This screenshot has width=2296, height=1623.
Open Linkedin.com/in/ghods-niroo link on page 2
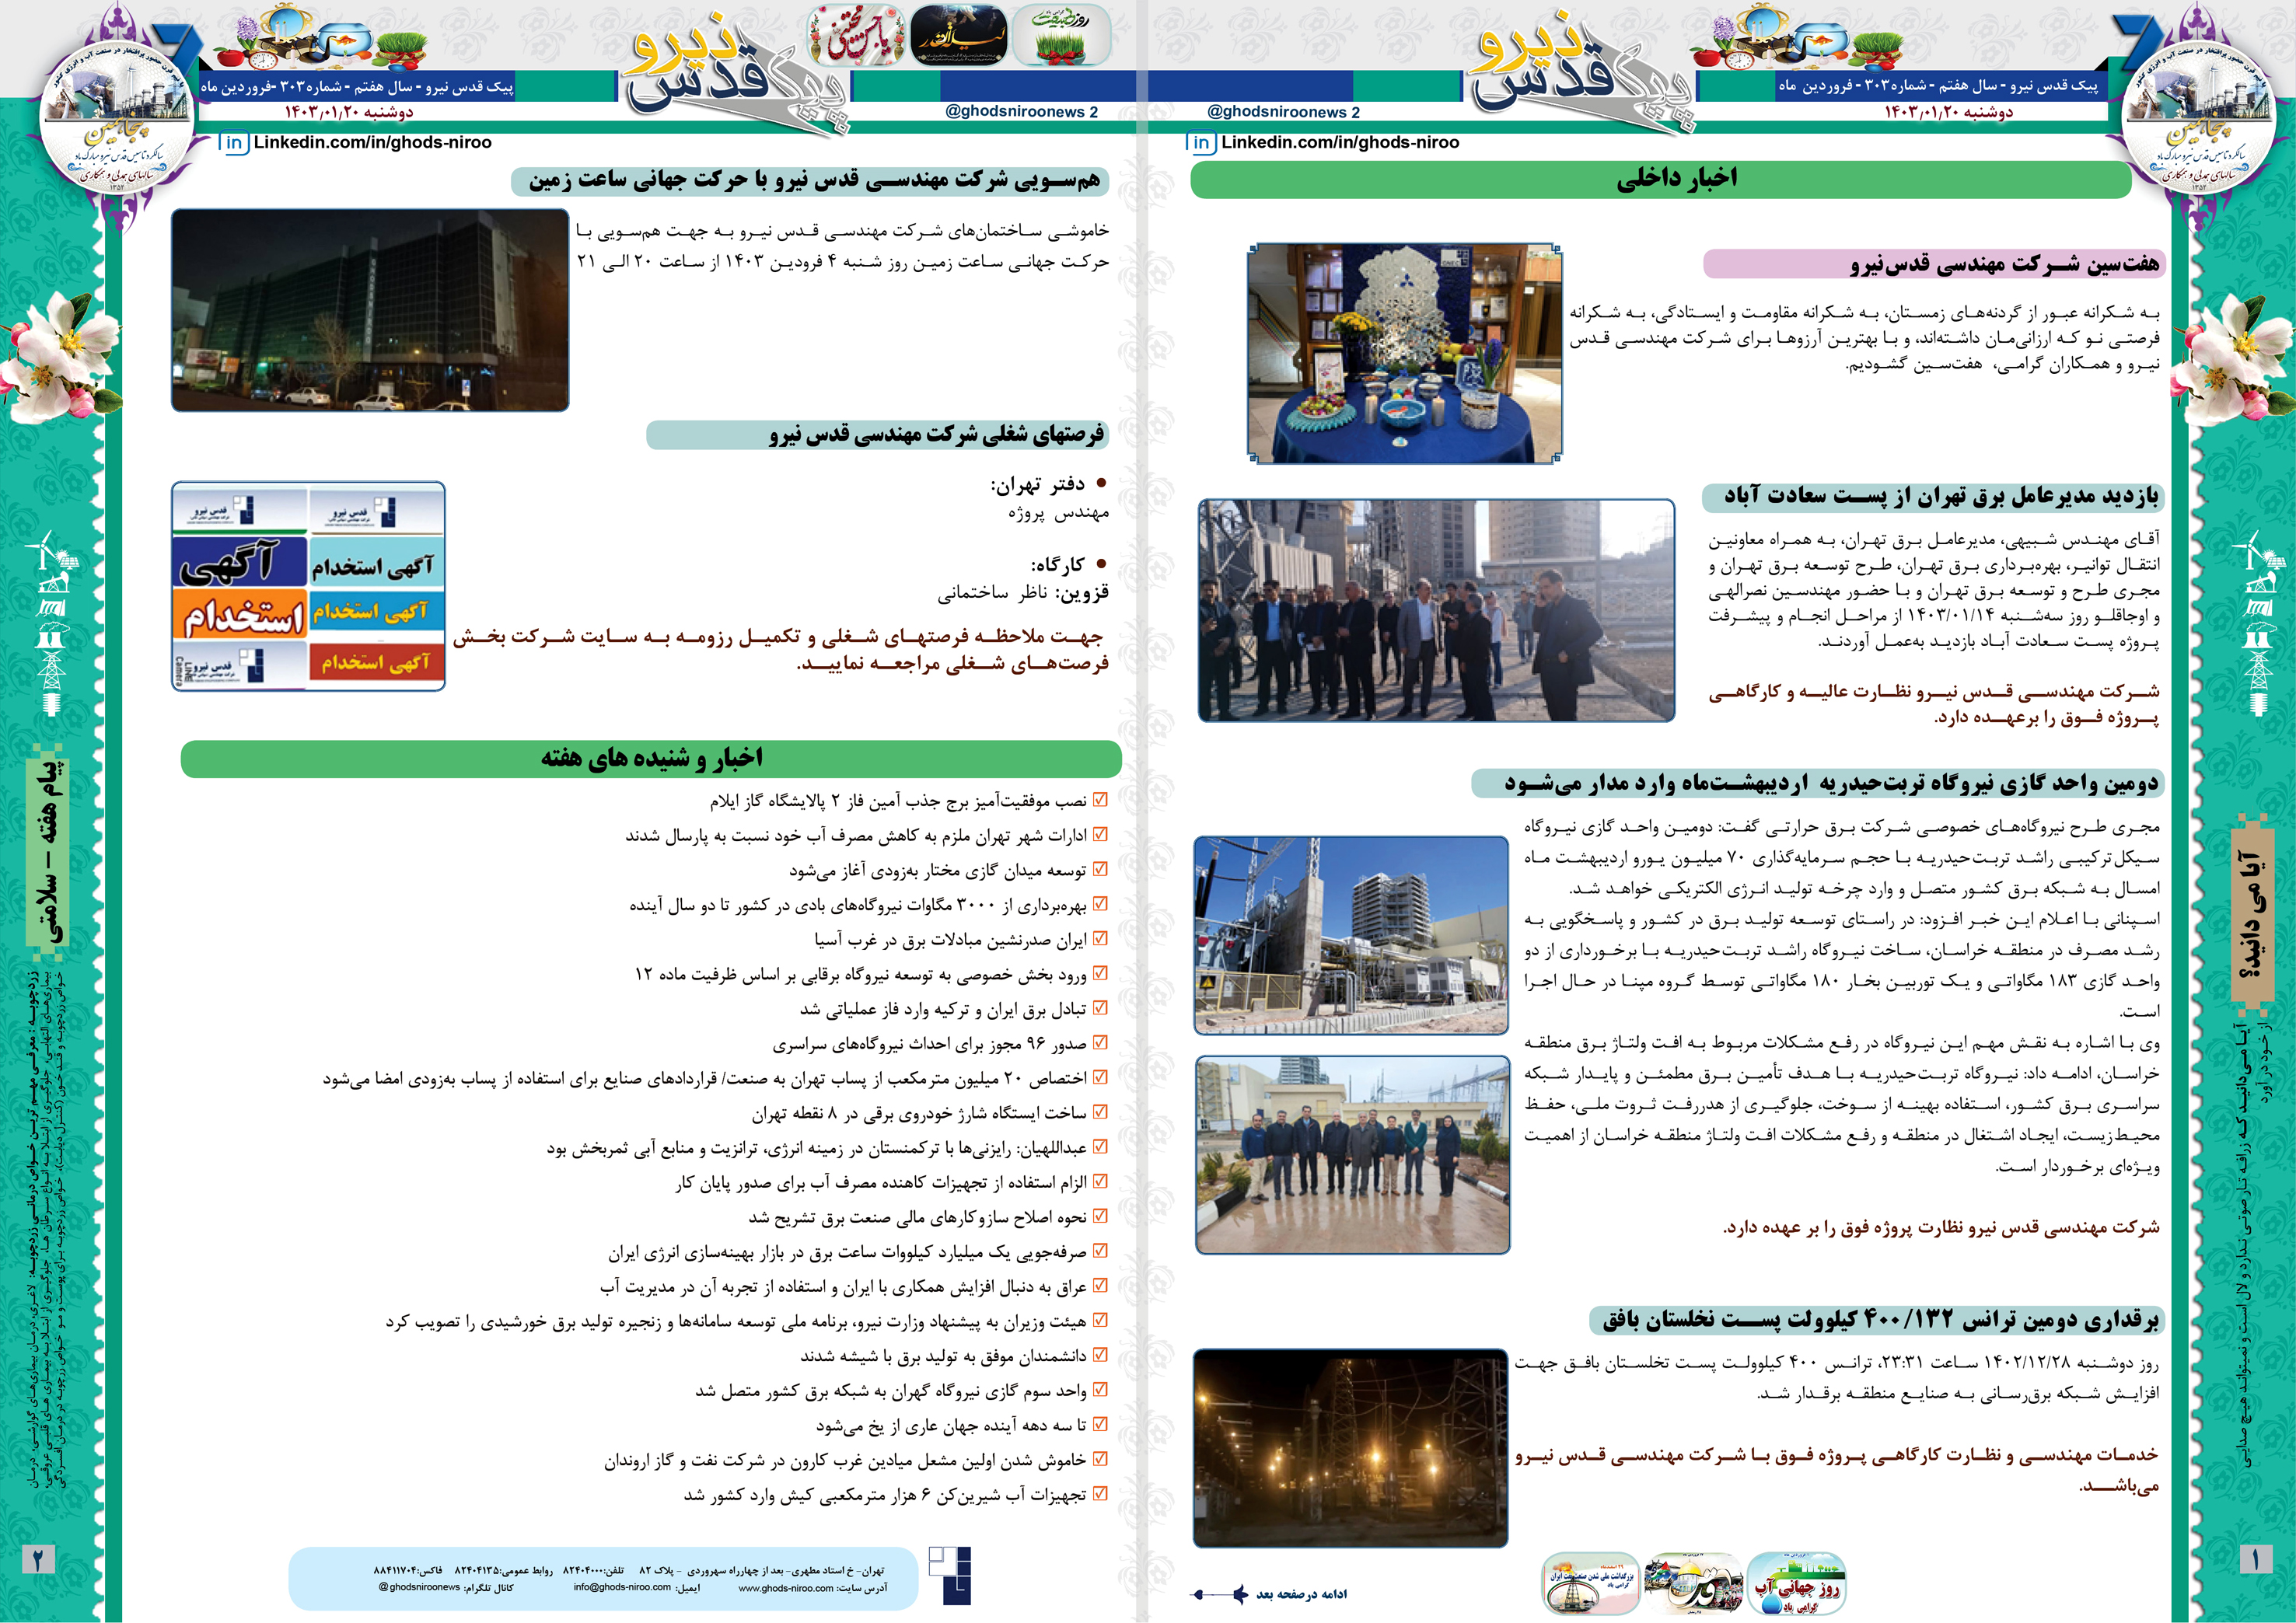372,143
